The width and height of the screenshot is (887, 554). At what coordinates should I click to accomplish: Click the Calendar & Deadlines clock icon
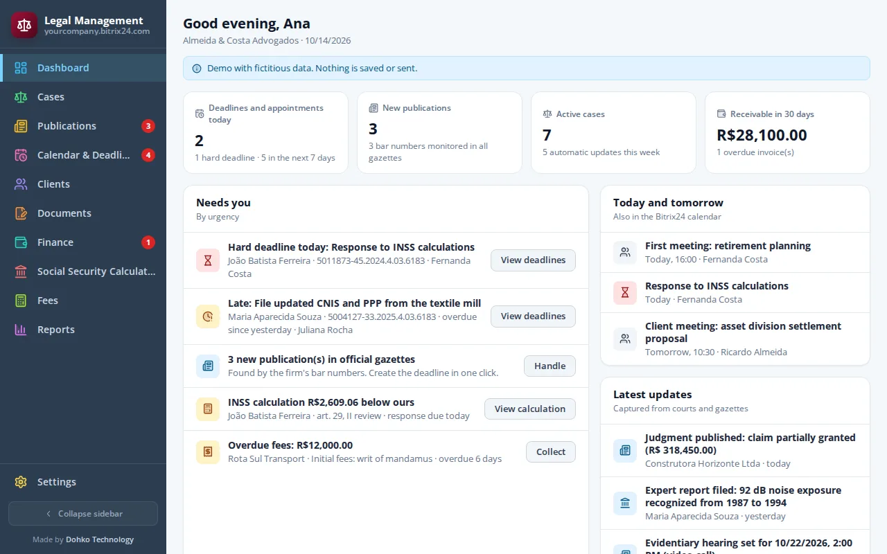point(21,155)
